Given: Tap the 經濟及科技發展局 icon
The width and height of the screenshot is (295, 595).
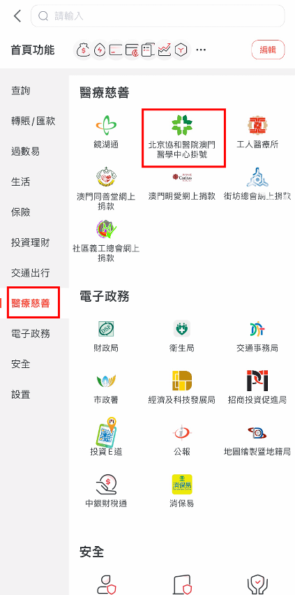Looking at the screenshot, I should (181, 381).
